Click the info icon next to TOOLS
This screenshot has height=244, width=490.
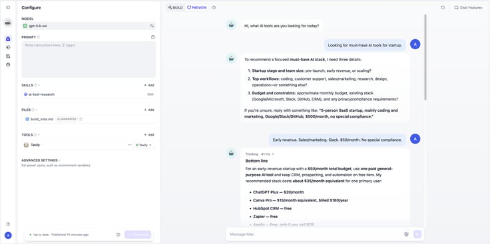click(35, 135)
